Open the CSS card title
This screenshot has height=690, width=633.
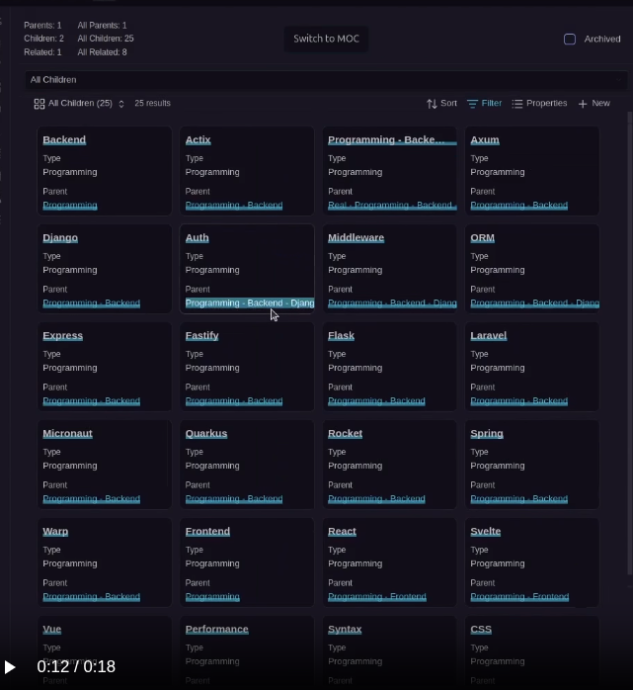pos(481,630)
